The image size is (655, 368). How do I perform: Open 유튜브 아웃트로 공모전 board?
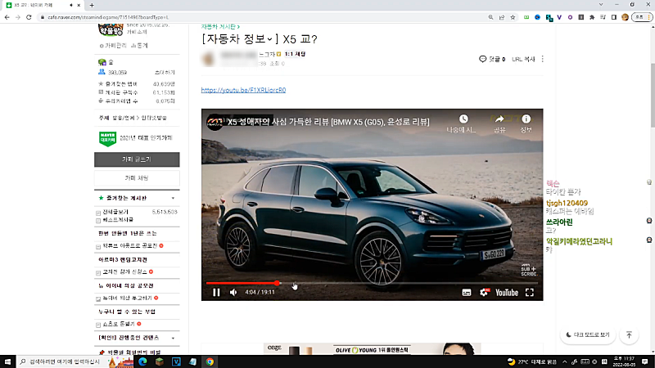[130, 246]
